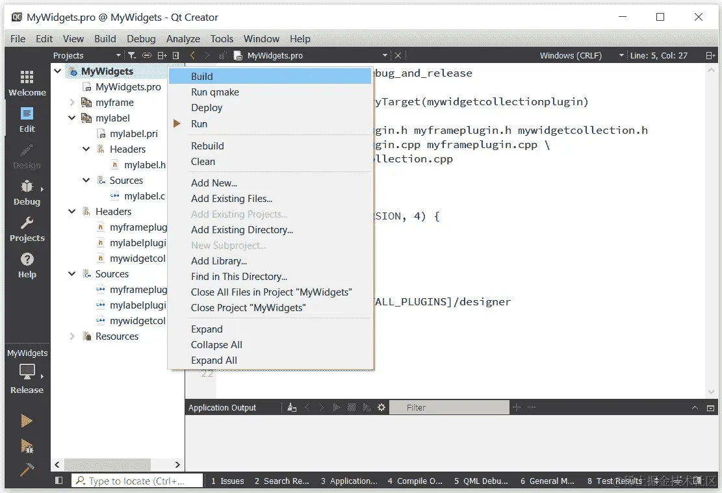Open the Analyze menu
Screen dimensions: 722x493
[183, 39]
